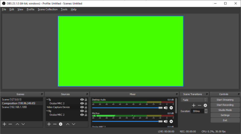241x134 pixels.
Task: Open the Scene Collection menu
Action: tap(48, 9)
